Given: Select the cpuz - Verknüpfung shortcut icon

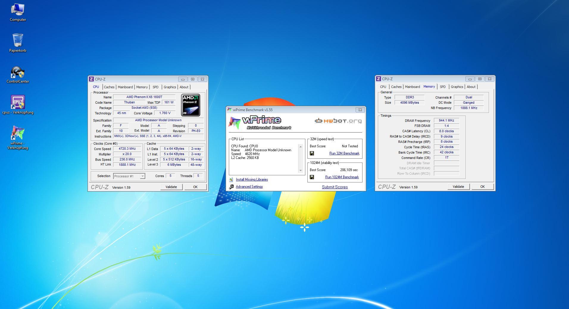Looking at the screenshot, I should point(18,105).
